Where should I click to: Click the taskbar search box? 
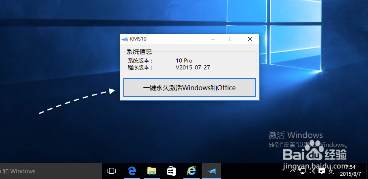51,171
